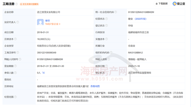Click the founding date 2018-01-31
Screen dimensions: 191x107
pyautogui.click(x=43, y=32)
